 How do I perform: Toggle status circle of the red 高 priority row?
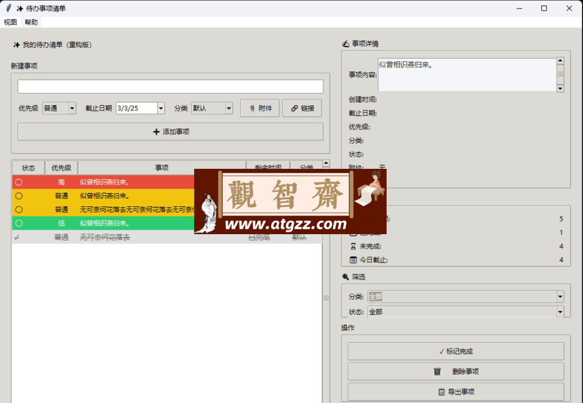pyautogui.click(x=19, y=182)
